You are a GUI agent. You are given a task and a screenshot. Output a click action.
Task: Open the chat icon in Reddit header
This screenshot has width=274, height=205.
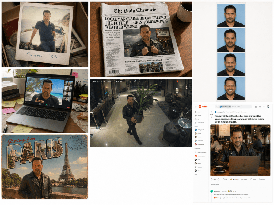(x=256, y=107)
